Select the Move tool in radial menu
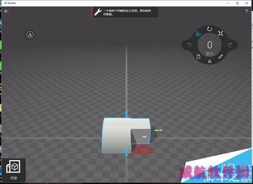The height and width of the screenshot is (184, 253). [x=198, y=33]
